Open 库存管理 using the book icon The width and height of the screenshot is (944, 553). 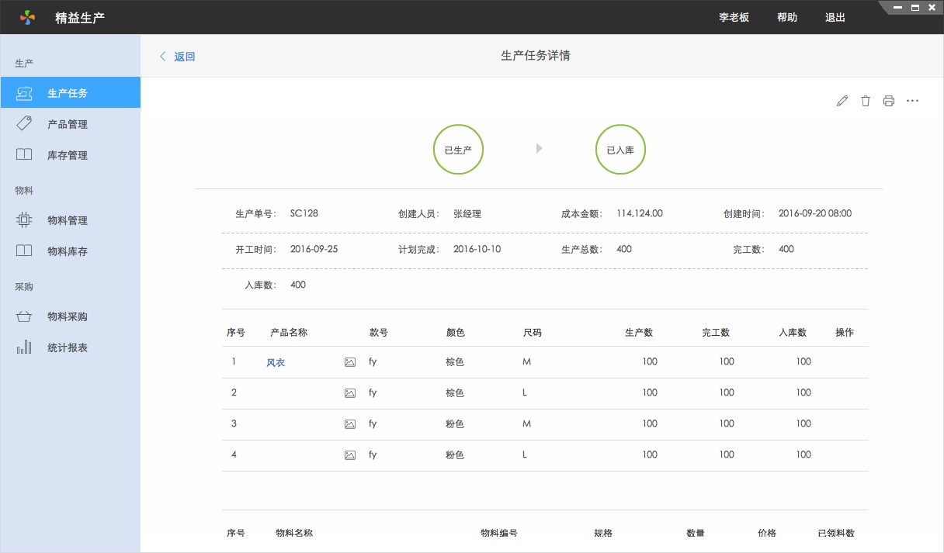tap(24, 155)
